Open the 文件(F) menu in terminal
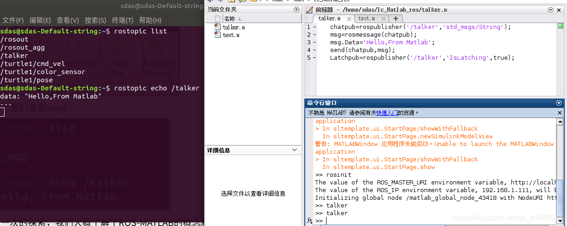Screen dimensions: 567x226 (x=13, y=20)
